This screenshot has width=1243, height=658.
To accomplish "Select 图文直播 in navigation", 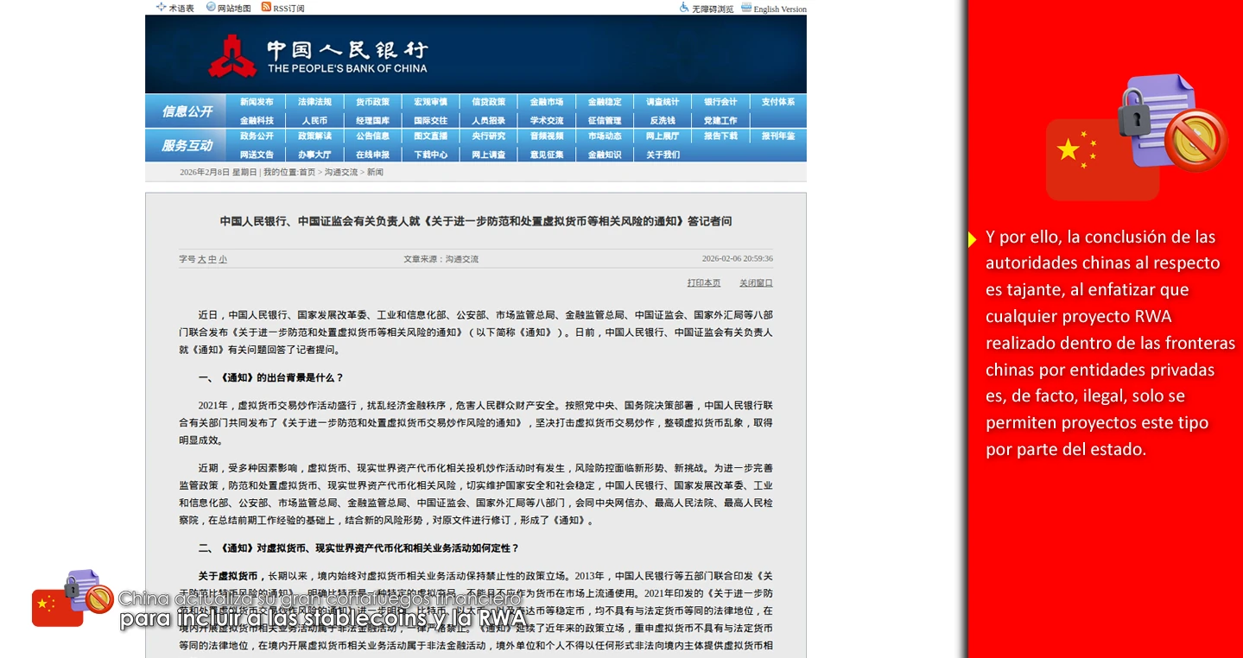I will pyautogui.click(x=430, y=136).
